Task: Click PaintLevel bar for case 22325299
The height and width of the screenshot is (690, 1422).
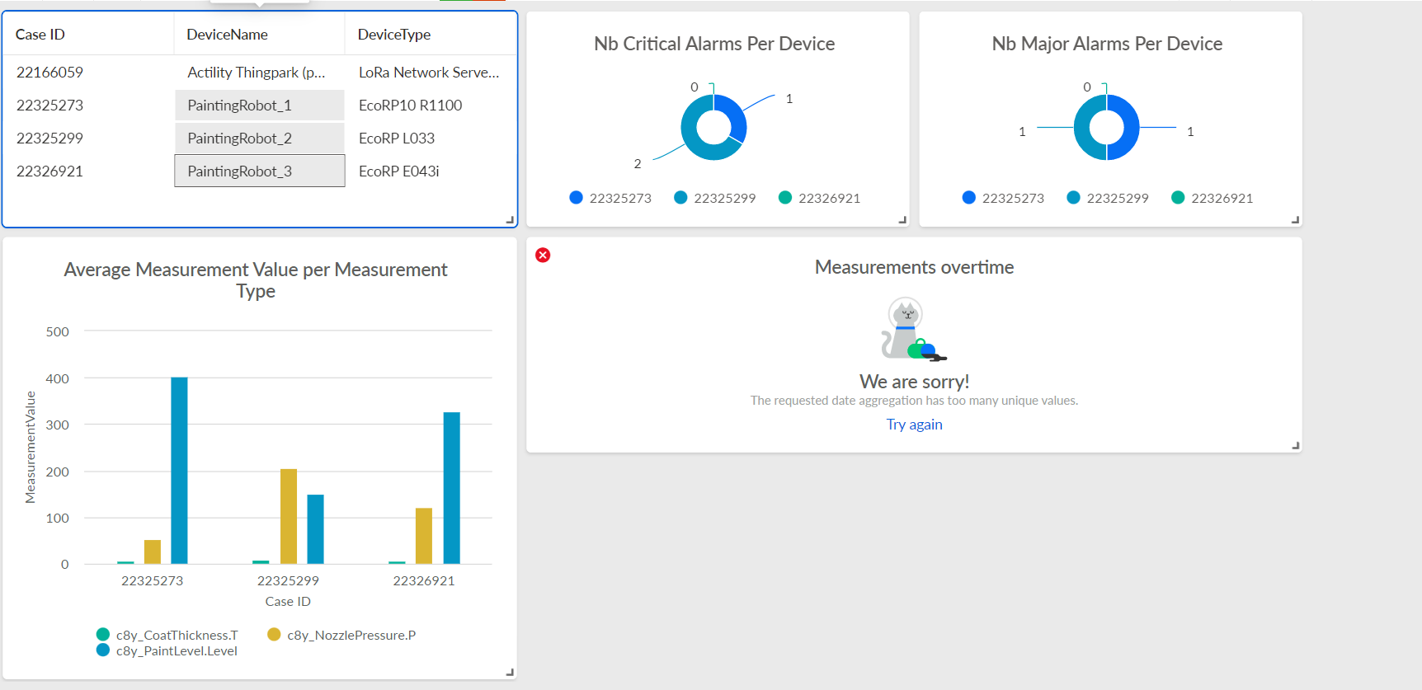Action: tap(315, 529)
